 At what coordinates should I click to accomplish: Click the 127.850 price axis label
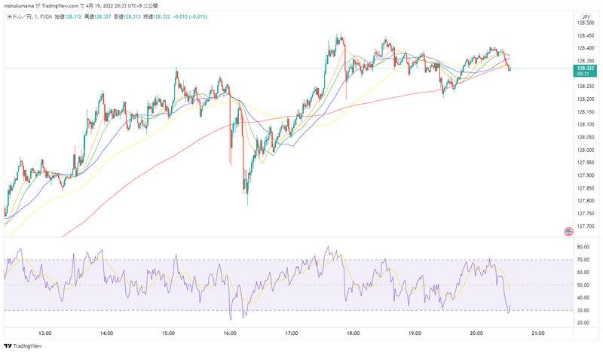(x=586, y=188)
